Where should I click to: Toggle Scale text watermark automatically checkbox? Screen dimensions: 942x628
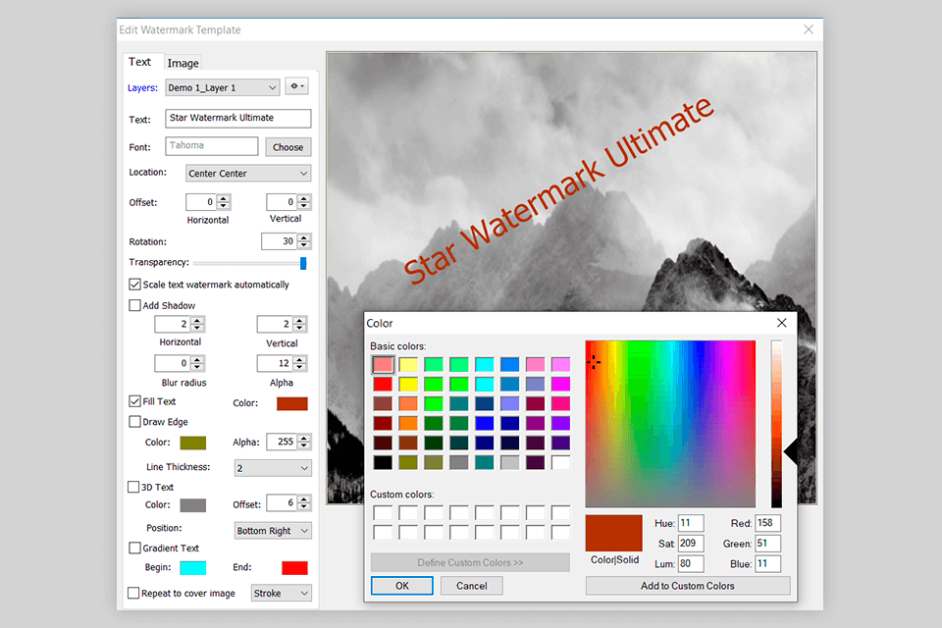[134, 285]
